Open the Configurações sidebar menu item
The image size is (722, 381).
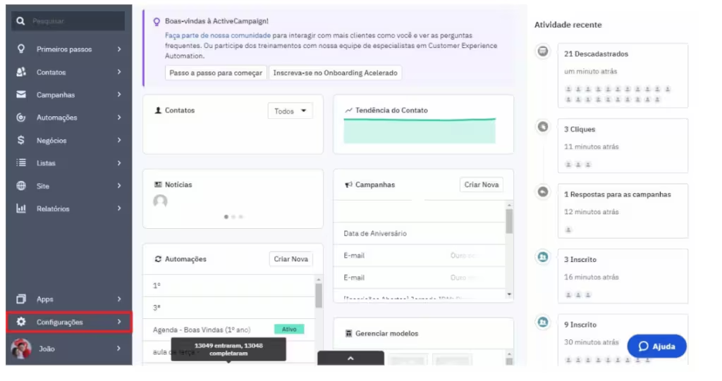pyautogui.click(x=68, y=322)
